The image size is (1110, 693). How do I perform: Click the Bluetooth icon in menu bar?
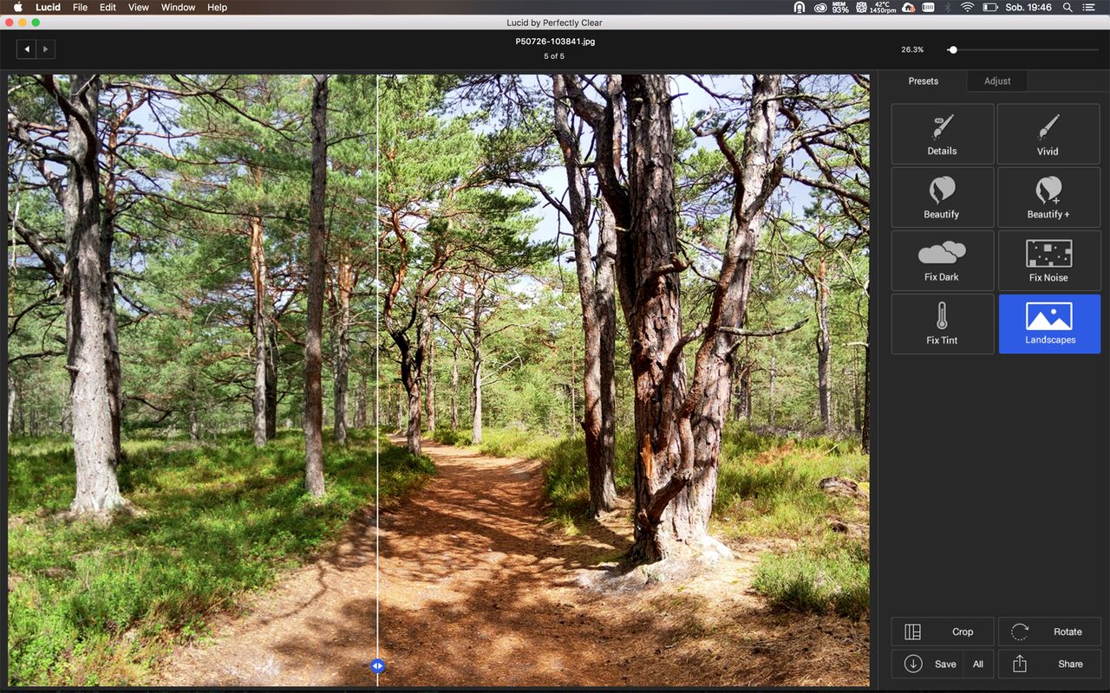pyautogui.click(x=947, y=7)
